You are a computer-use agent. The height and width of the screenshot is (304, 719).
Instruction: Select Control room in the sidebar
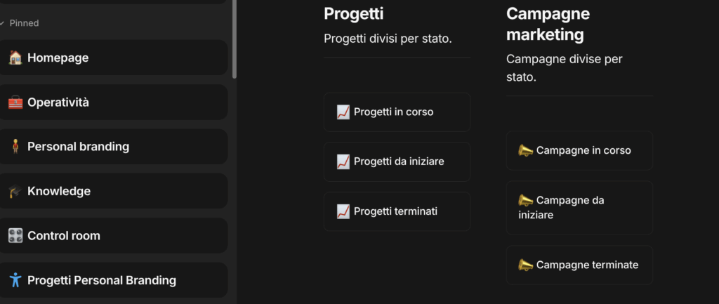click(64, 236)
